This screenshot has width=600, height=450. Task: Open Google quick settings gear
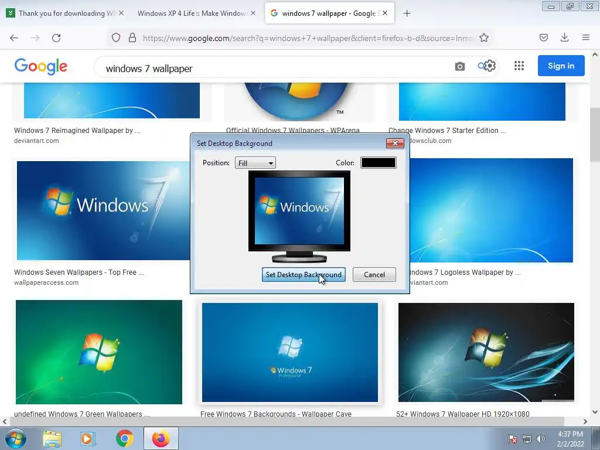(490, 66)
